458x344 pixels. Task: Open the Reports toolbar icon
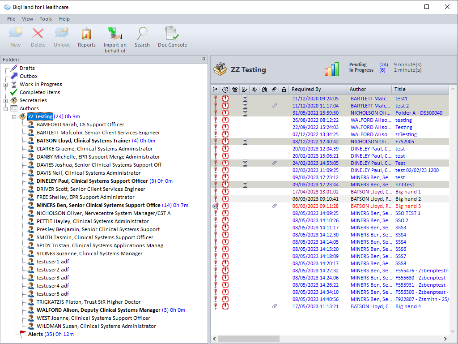86,33
